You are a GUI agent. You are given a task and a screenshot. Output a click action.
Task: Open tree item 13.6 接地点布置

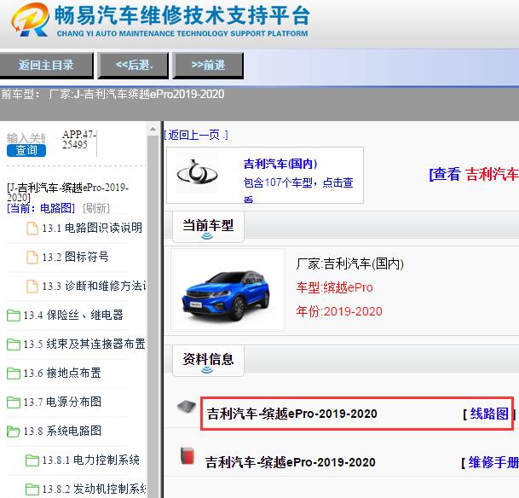click(62, 373)
